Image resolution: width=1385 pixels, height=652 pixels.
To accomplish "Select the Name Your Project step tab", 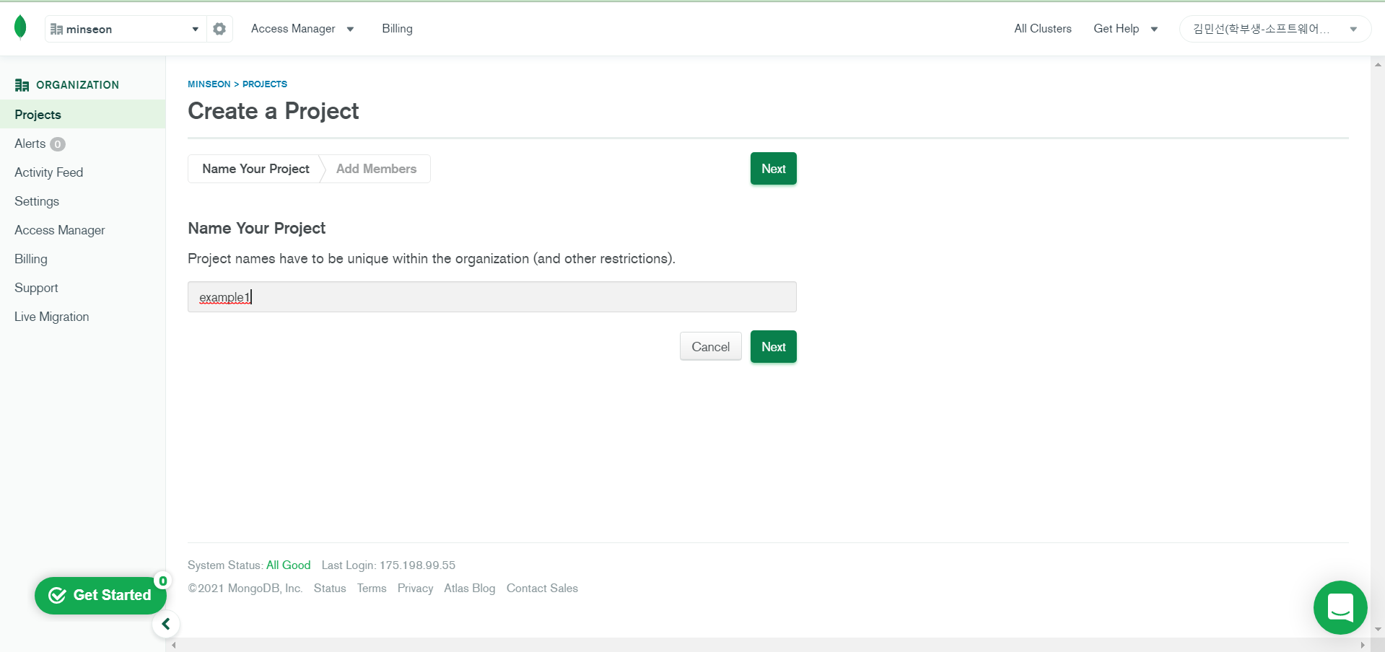I will click(255, 169).
